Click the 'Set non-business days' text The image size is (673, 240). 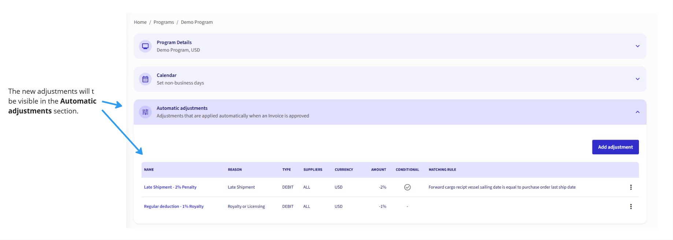tap(180, 83)
